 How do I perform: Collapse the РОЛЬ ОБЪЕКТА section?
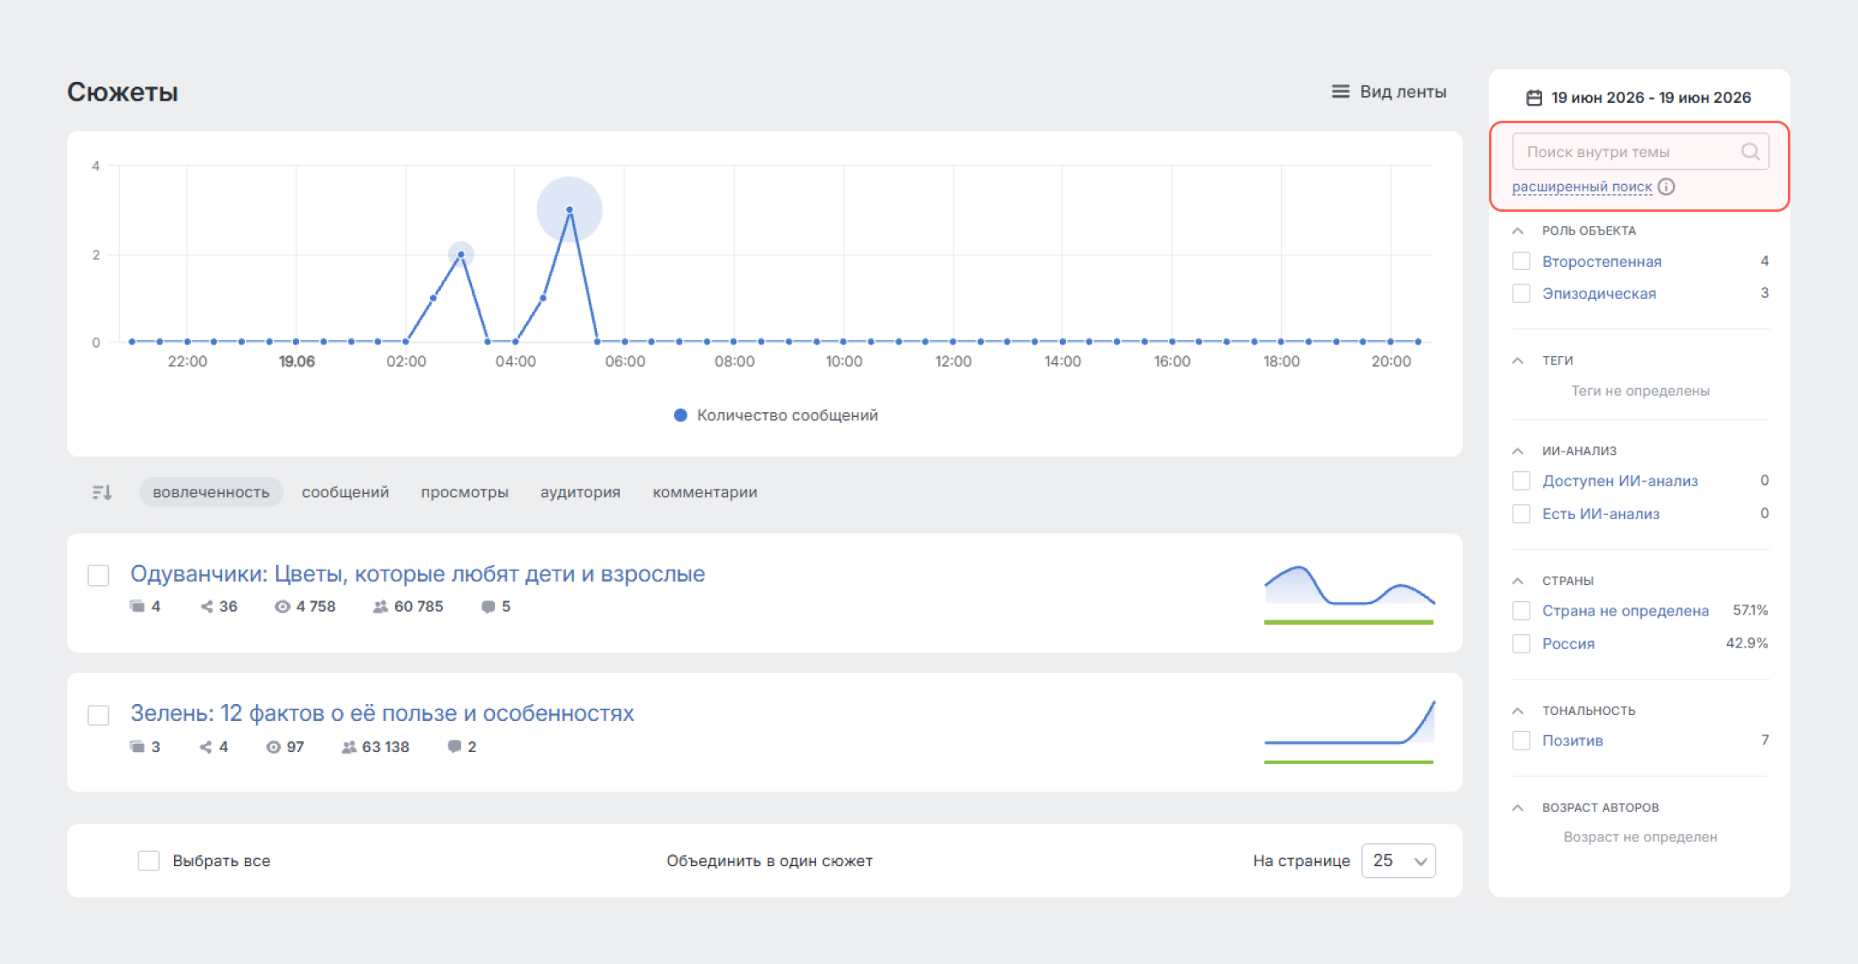[x=1518, y=230]
